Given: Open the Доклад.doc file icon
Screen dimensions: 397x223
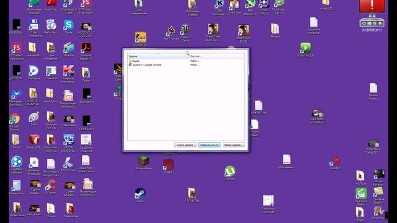Looking at the screenshot, I should [86, 96].
